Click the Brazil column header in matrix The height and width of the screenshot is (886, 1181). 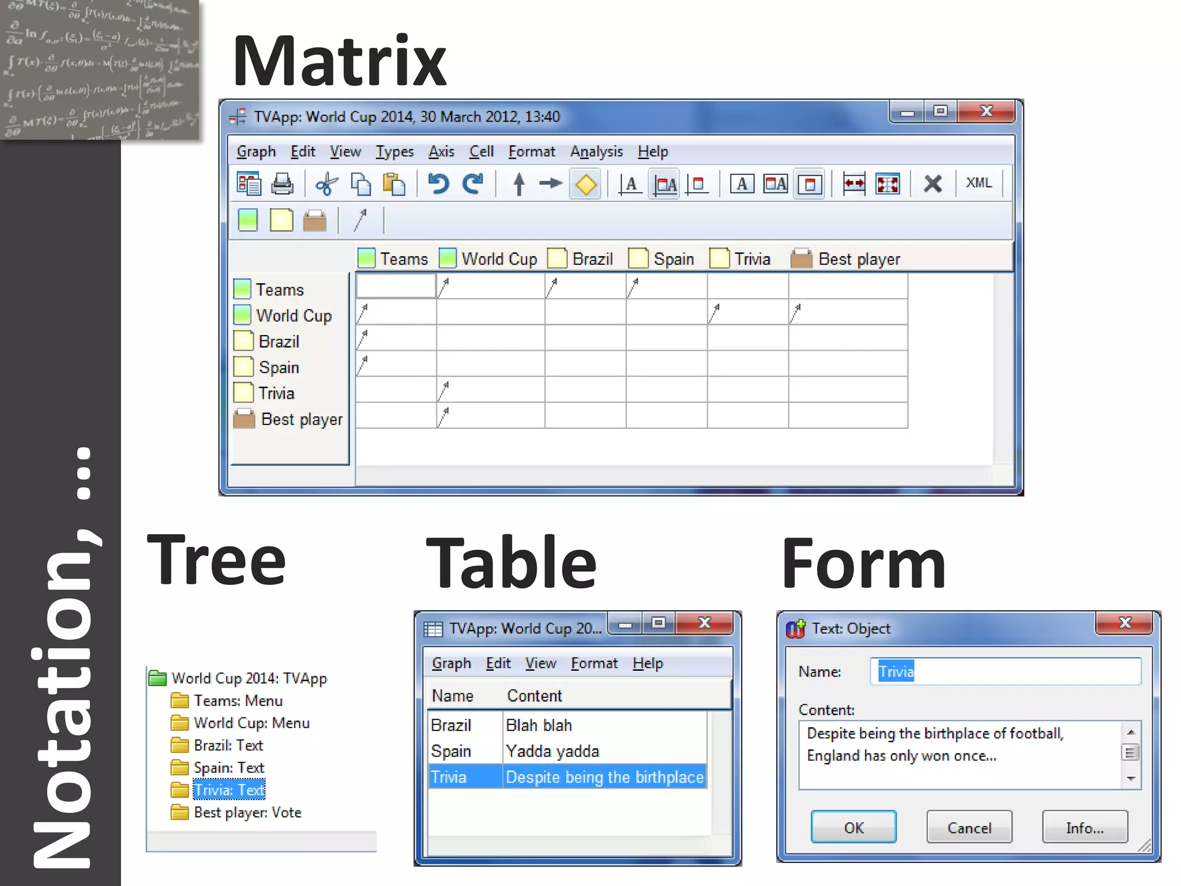point(580,259)
